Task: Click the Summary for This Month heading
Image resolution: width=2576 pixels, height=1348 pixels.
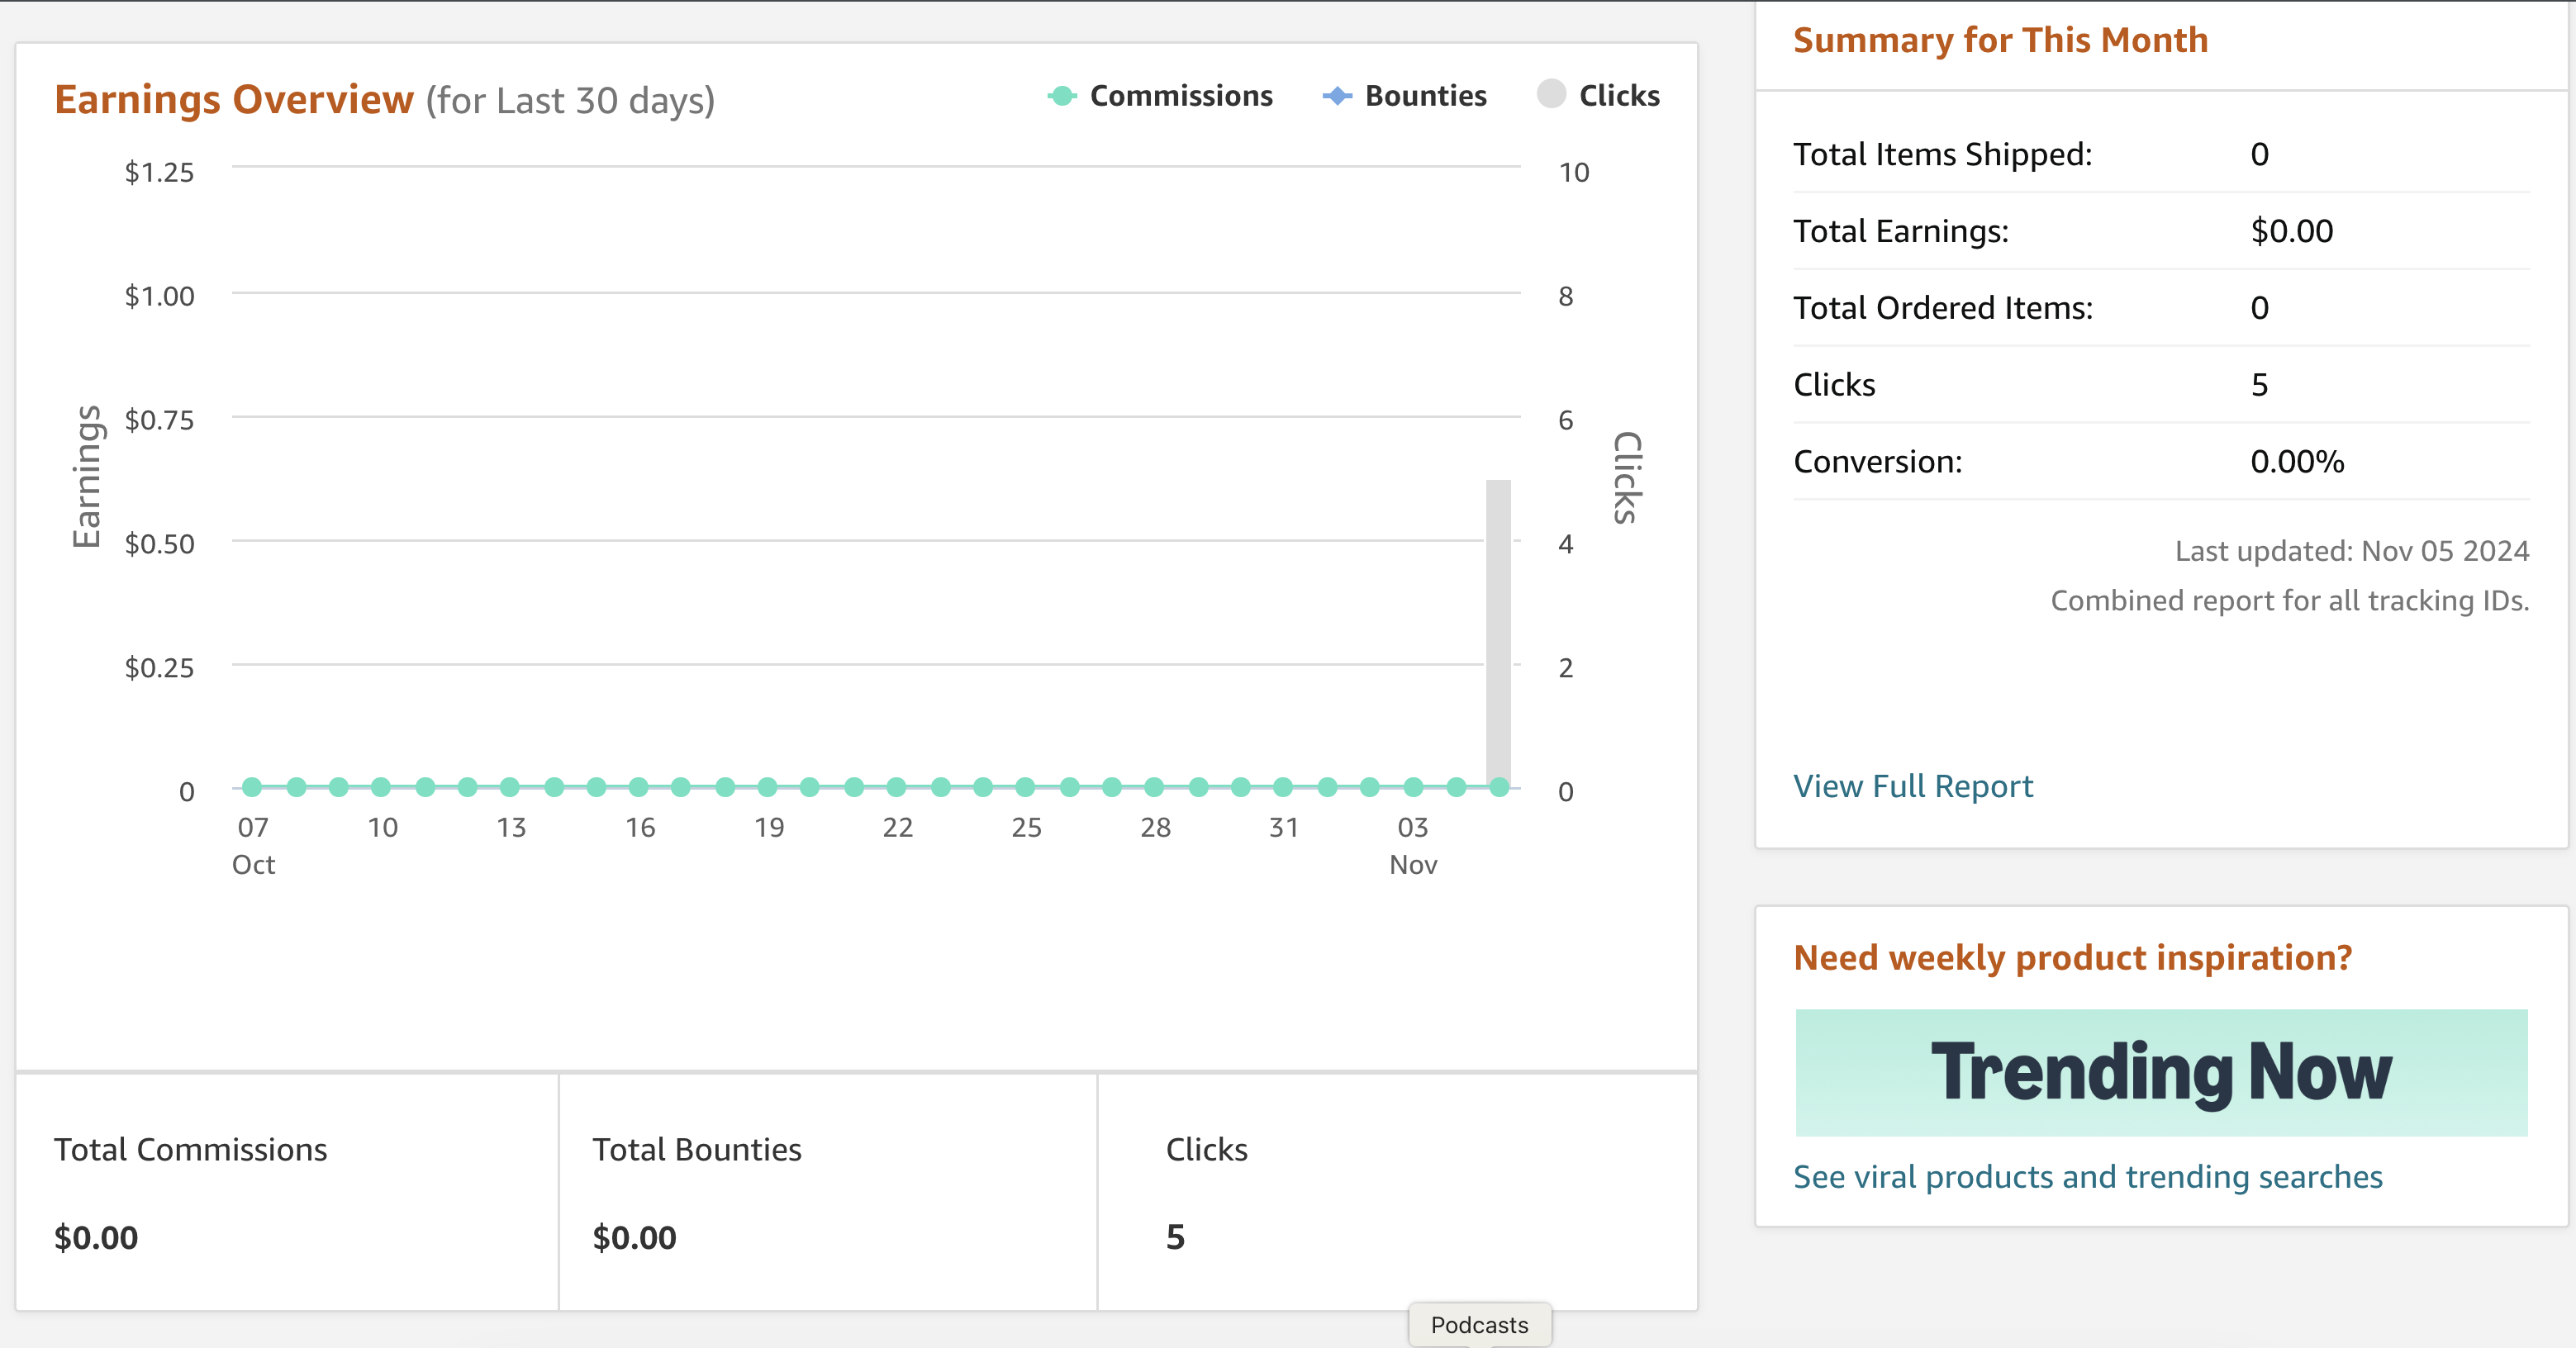Action: pos(2000,40)
